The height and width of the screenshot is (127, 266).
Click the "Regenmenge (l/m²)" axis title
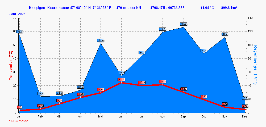(256, 65)
